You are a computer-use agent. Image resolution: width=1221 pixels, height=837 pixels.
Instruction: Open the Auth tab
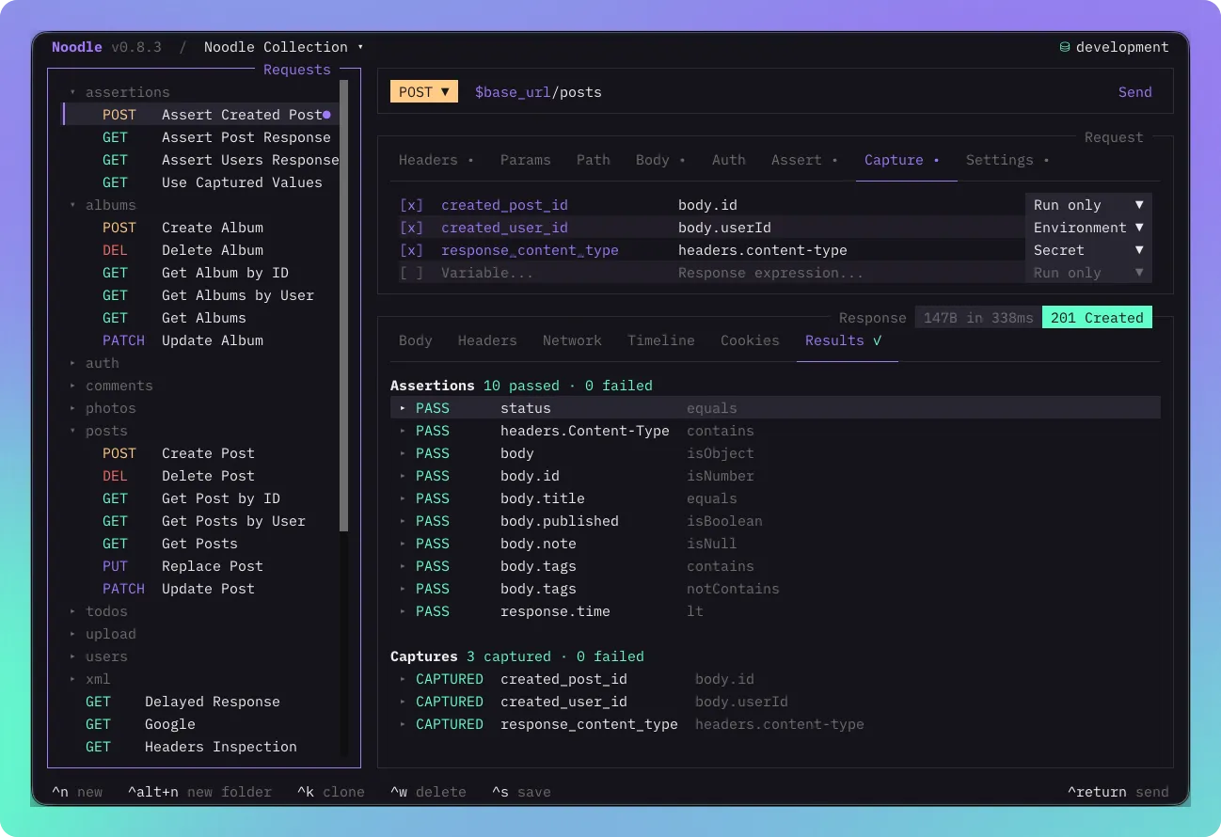tap(728, 160)
